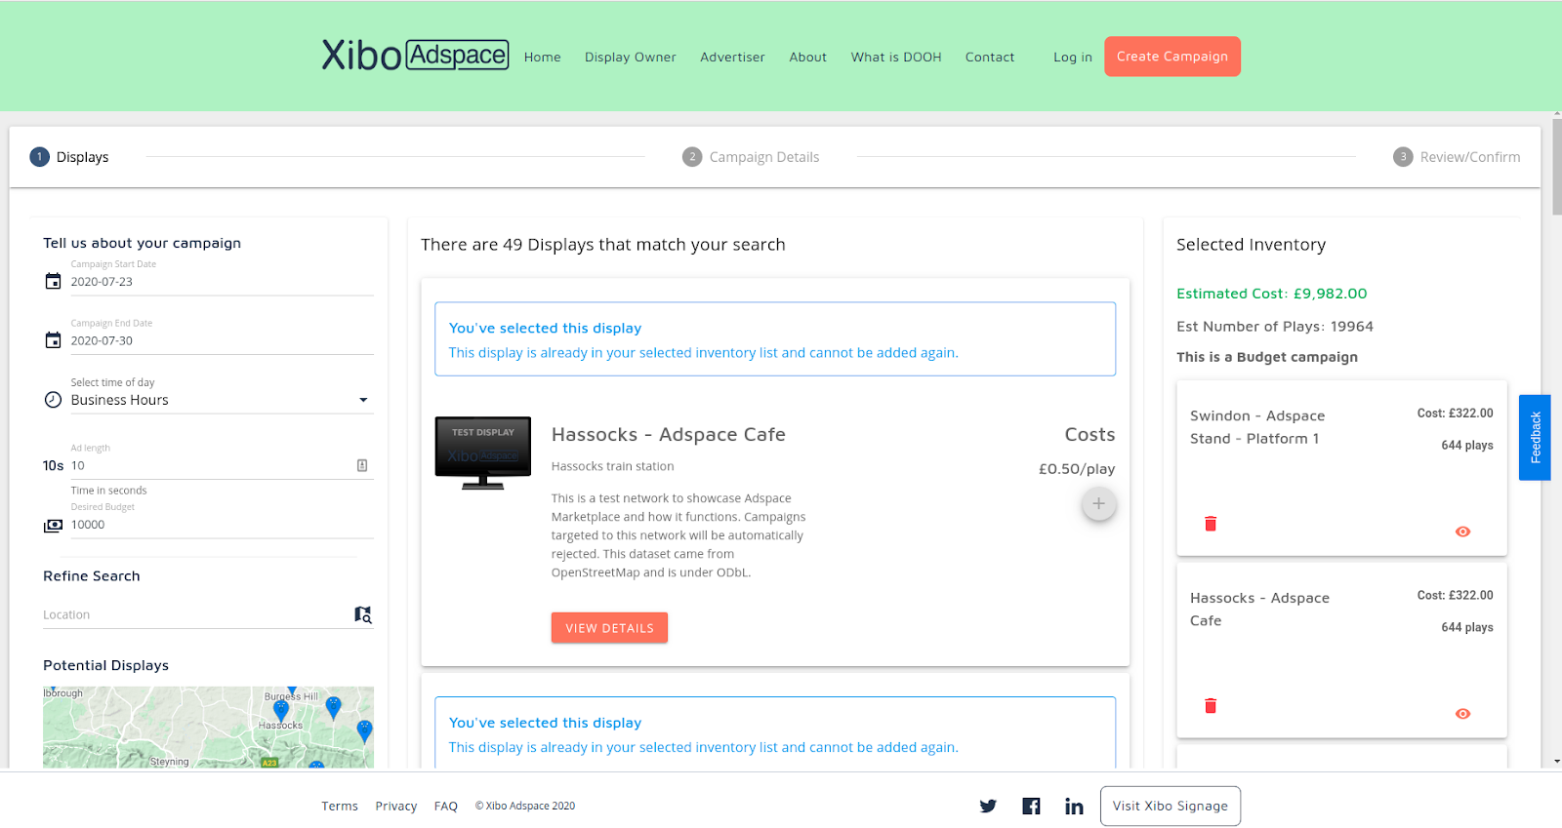Open the Feedback side tab

click(x=1535, y=438)
